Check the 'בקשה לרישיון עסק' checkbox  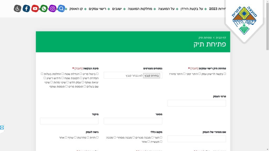point(225,74)
